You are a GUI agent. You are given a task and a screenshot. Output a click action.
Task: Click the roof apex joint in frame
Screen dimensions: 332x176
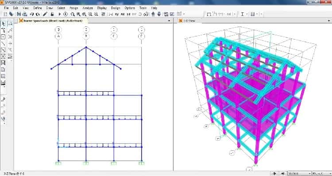[86, 47]
